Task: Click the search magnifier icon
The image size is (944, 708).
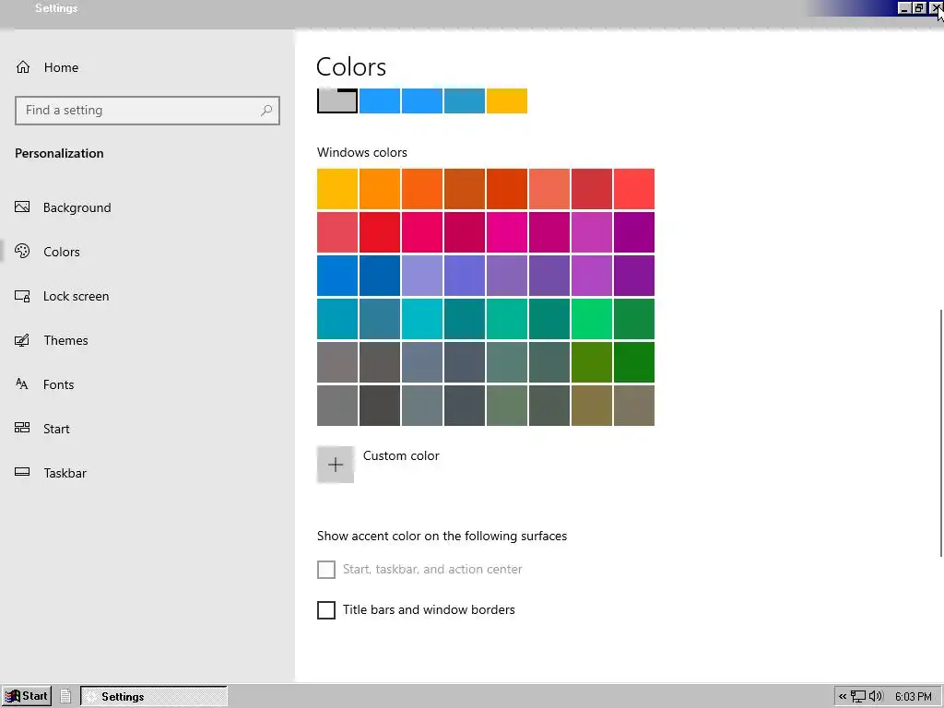Action: point(266,111)
